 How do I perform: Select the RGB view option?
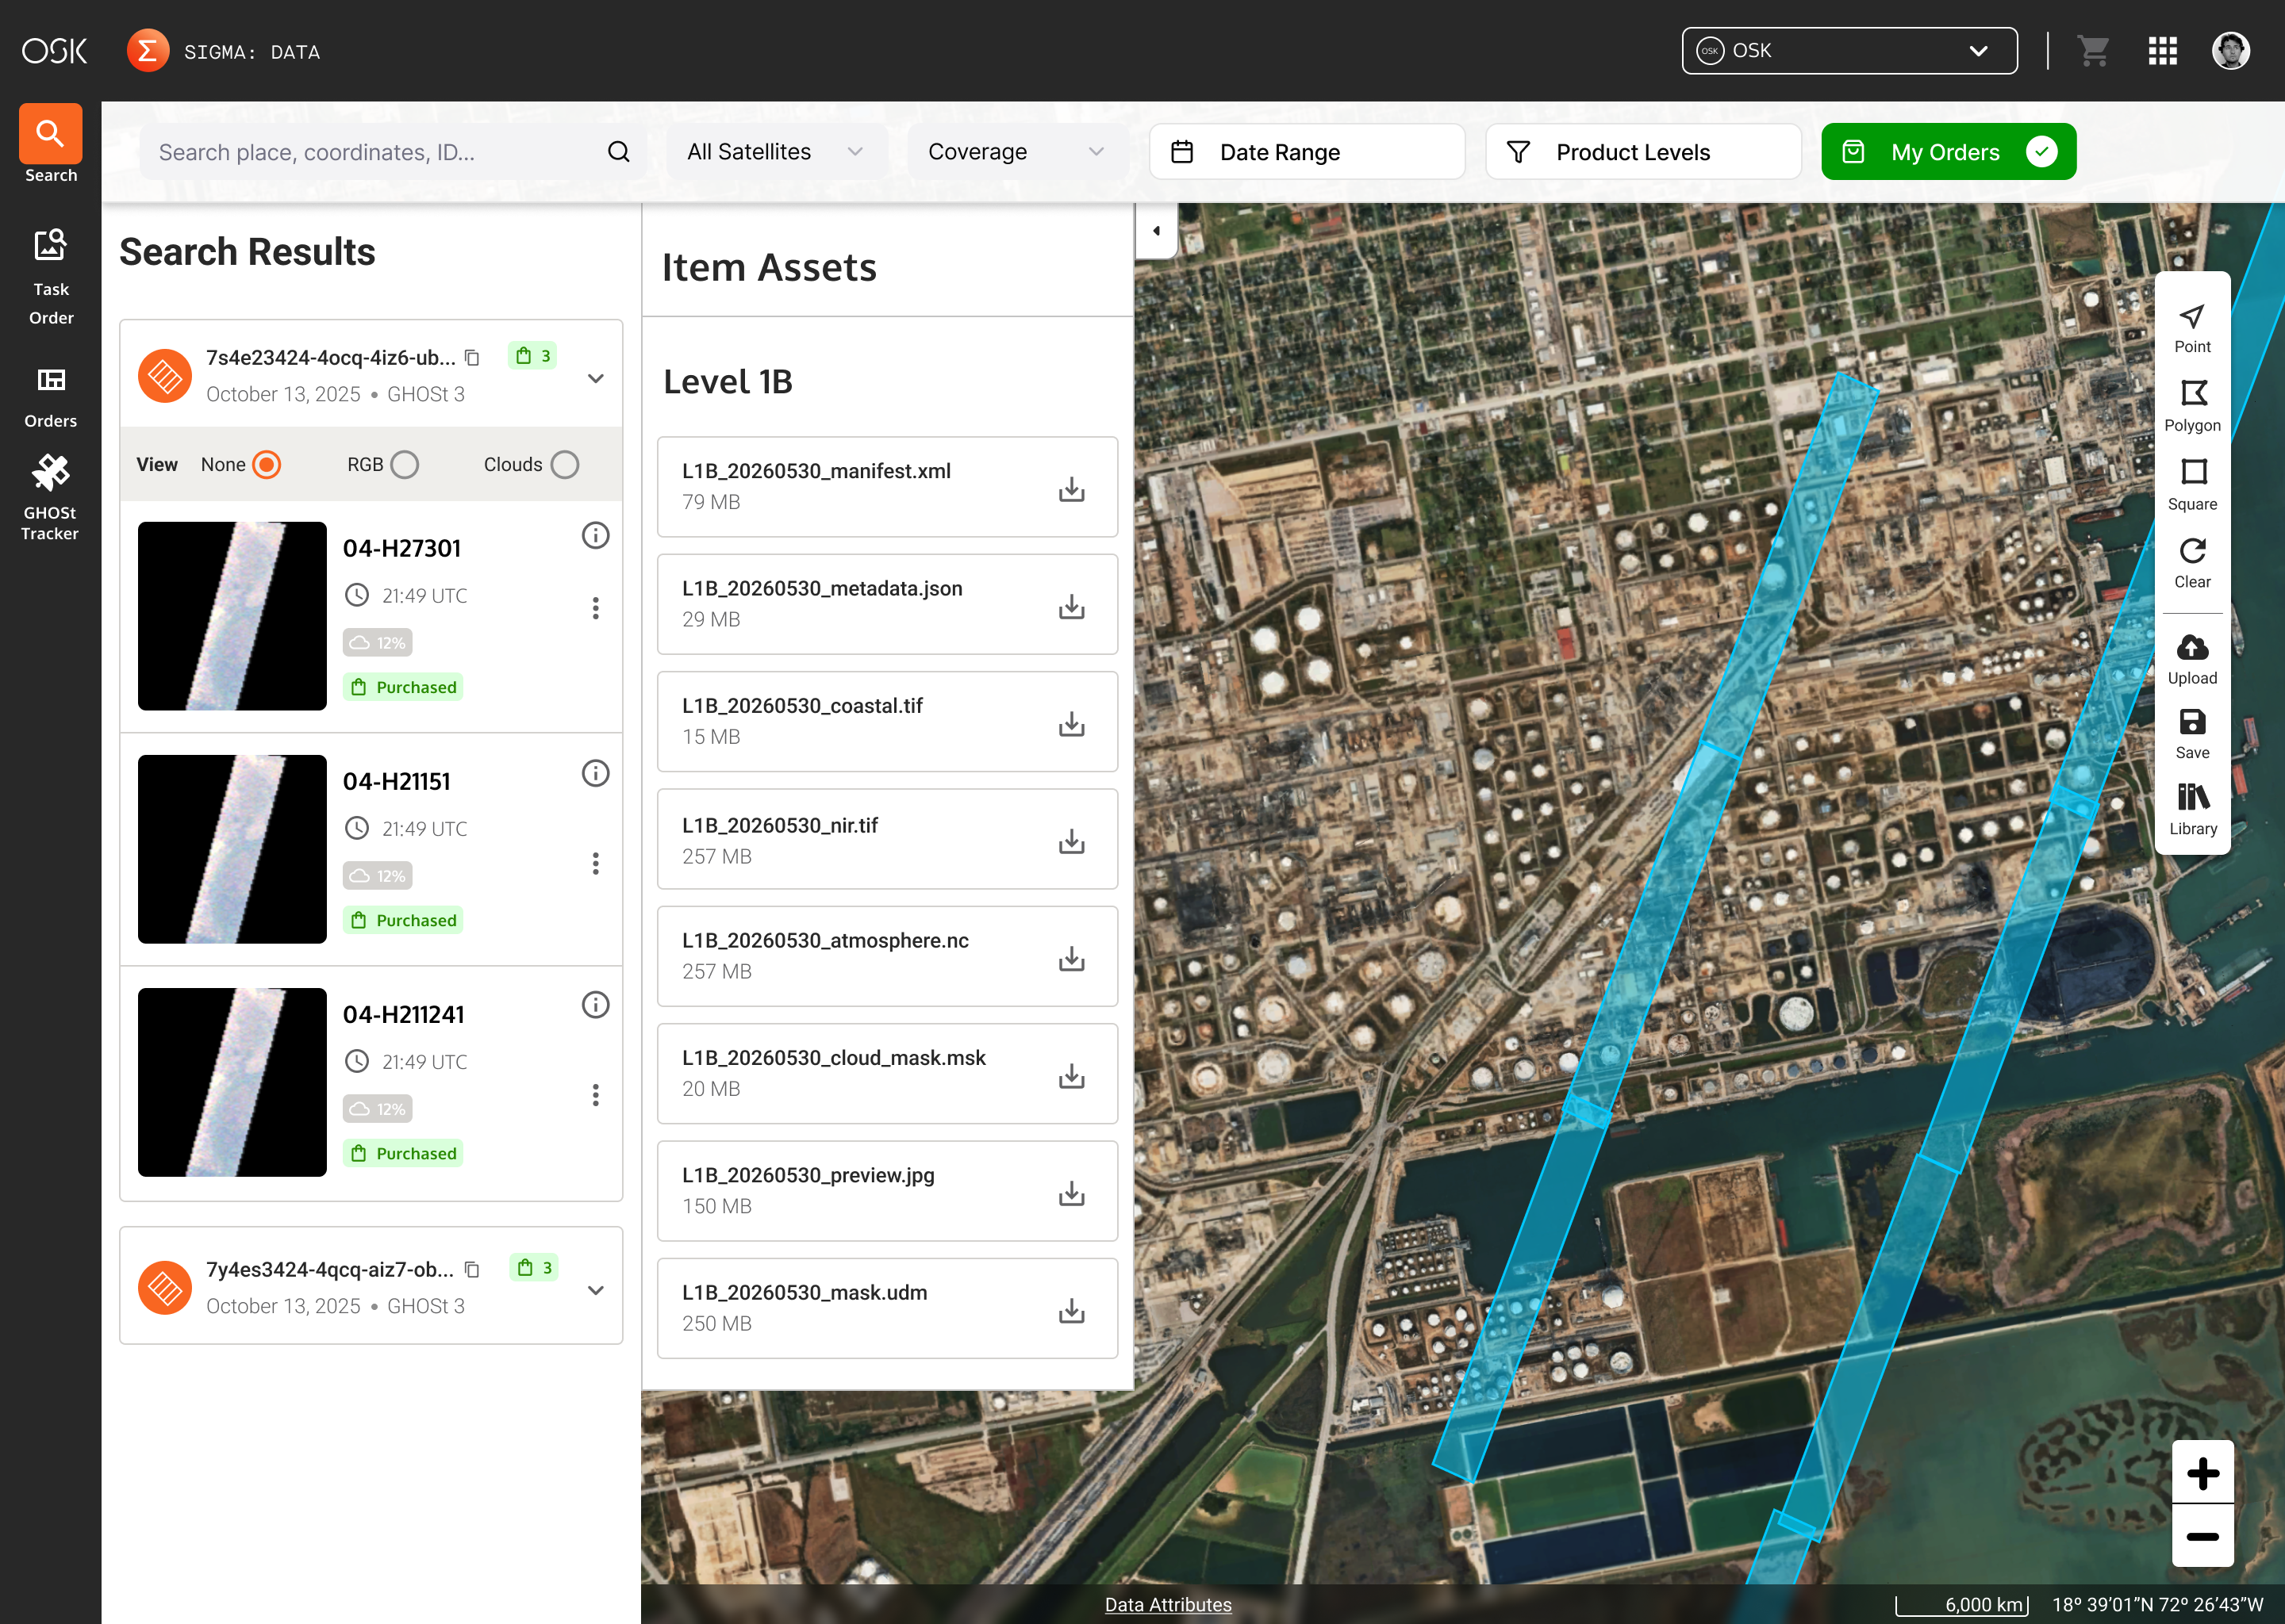coord(404,464)
